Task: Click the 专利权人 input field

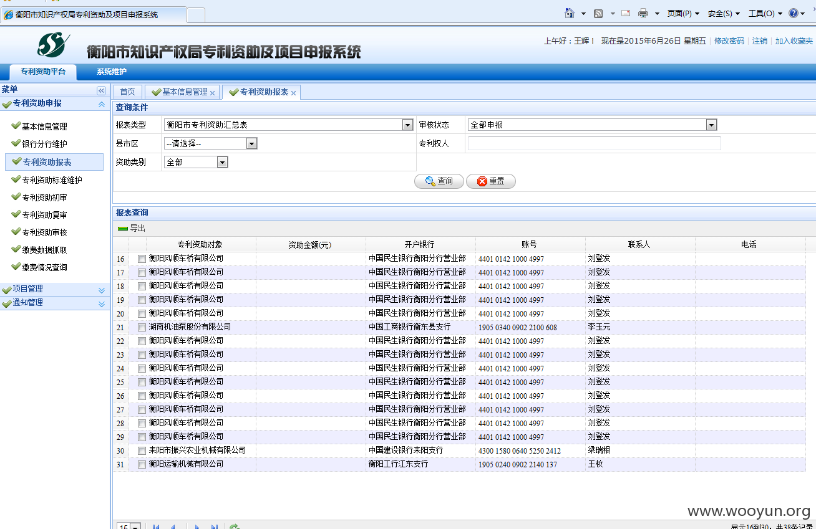Action: [x=595, y=143]
